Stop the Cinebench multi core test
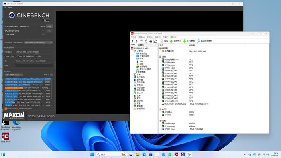This screenshot has width=281, height=158. click(49, 26)
